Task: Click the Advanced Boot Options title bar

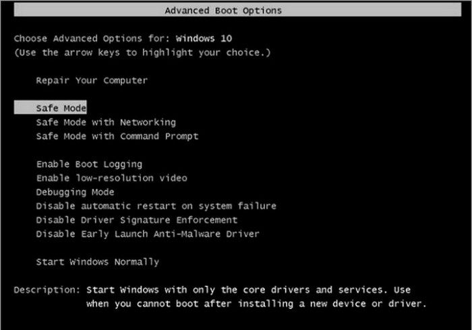Action: click(x=237, y=10)
